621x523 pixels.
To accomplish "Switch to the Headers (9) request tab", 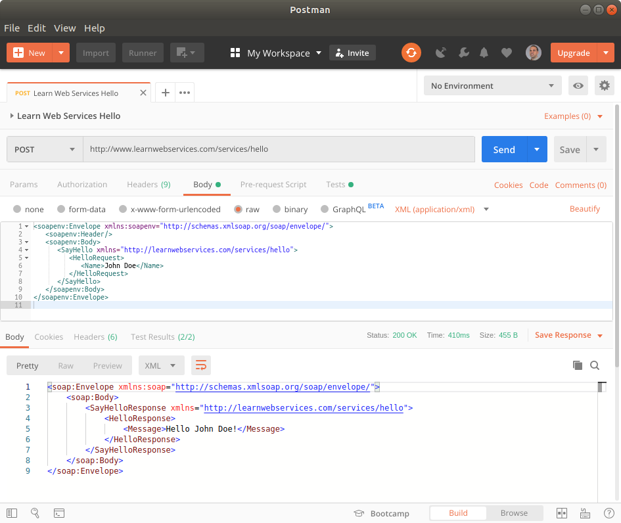I will (x=149, y=185).
